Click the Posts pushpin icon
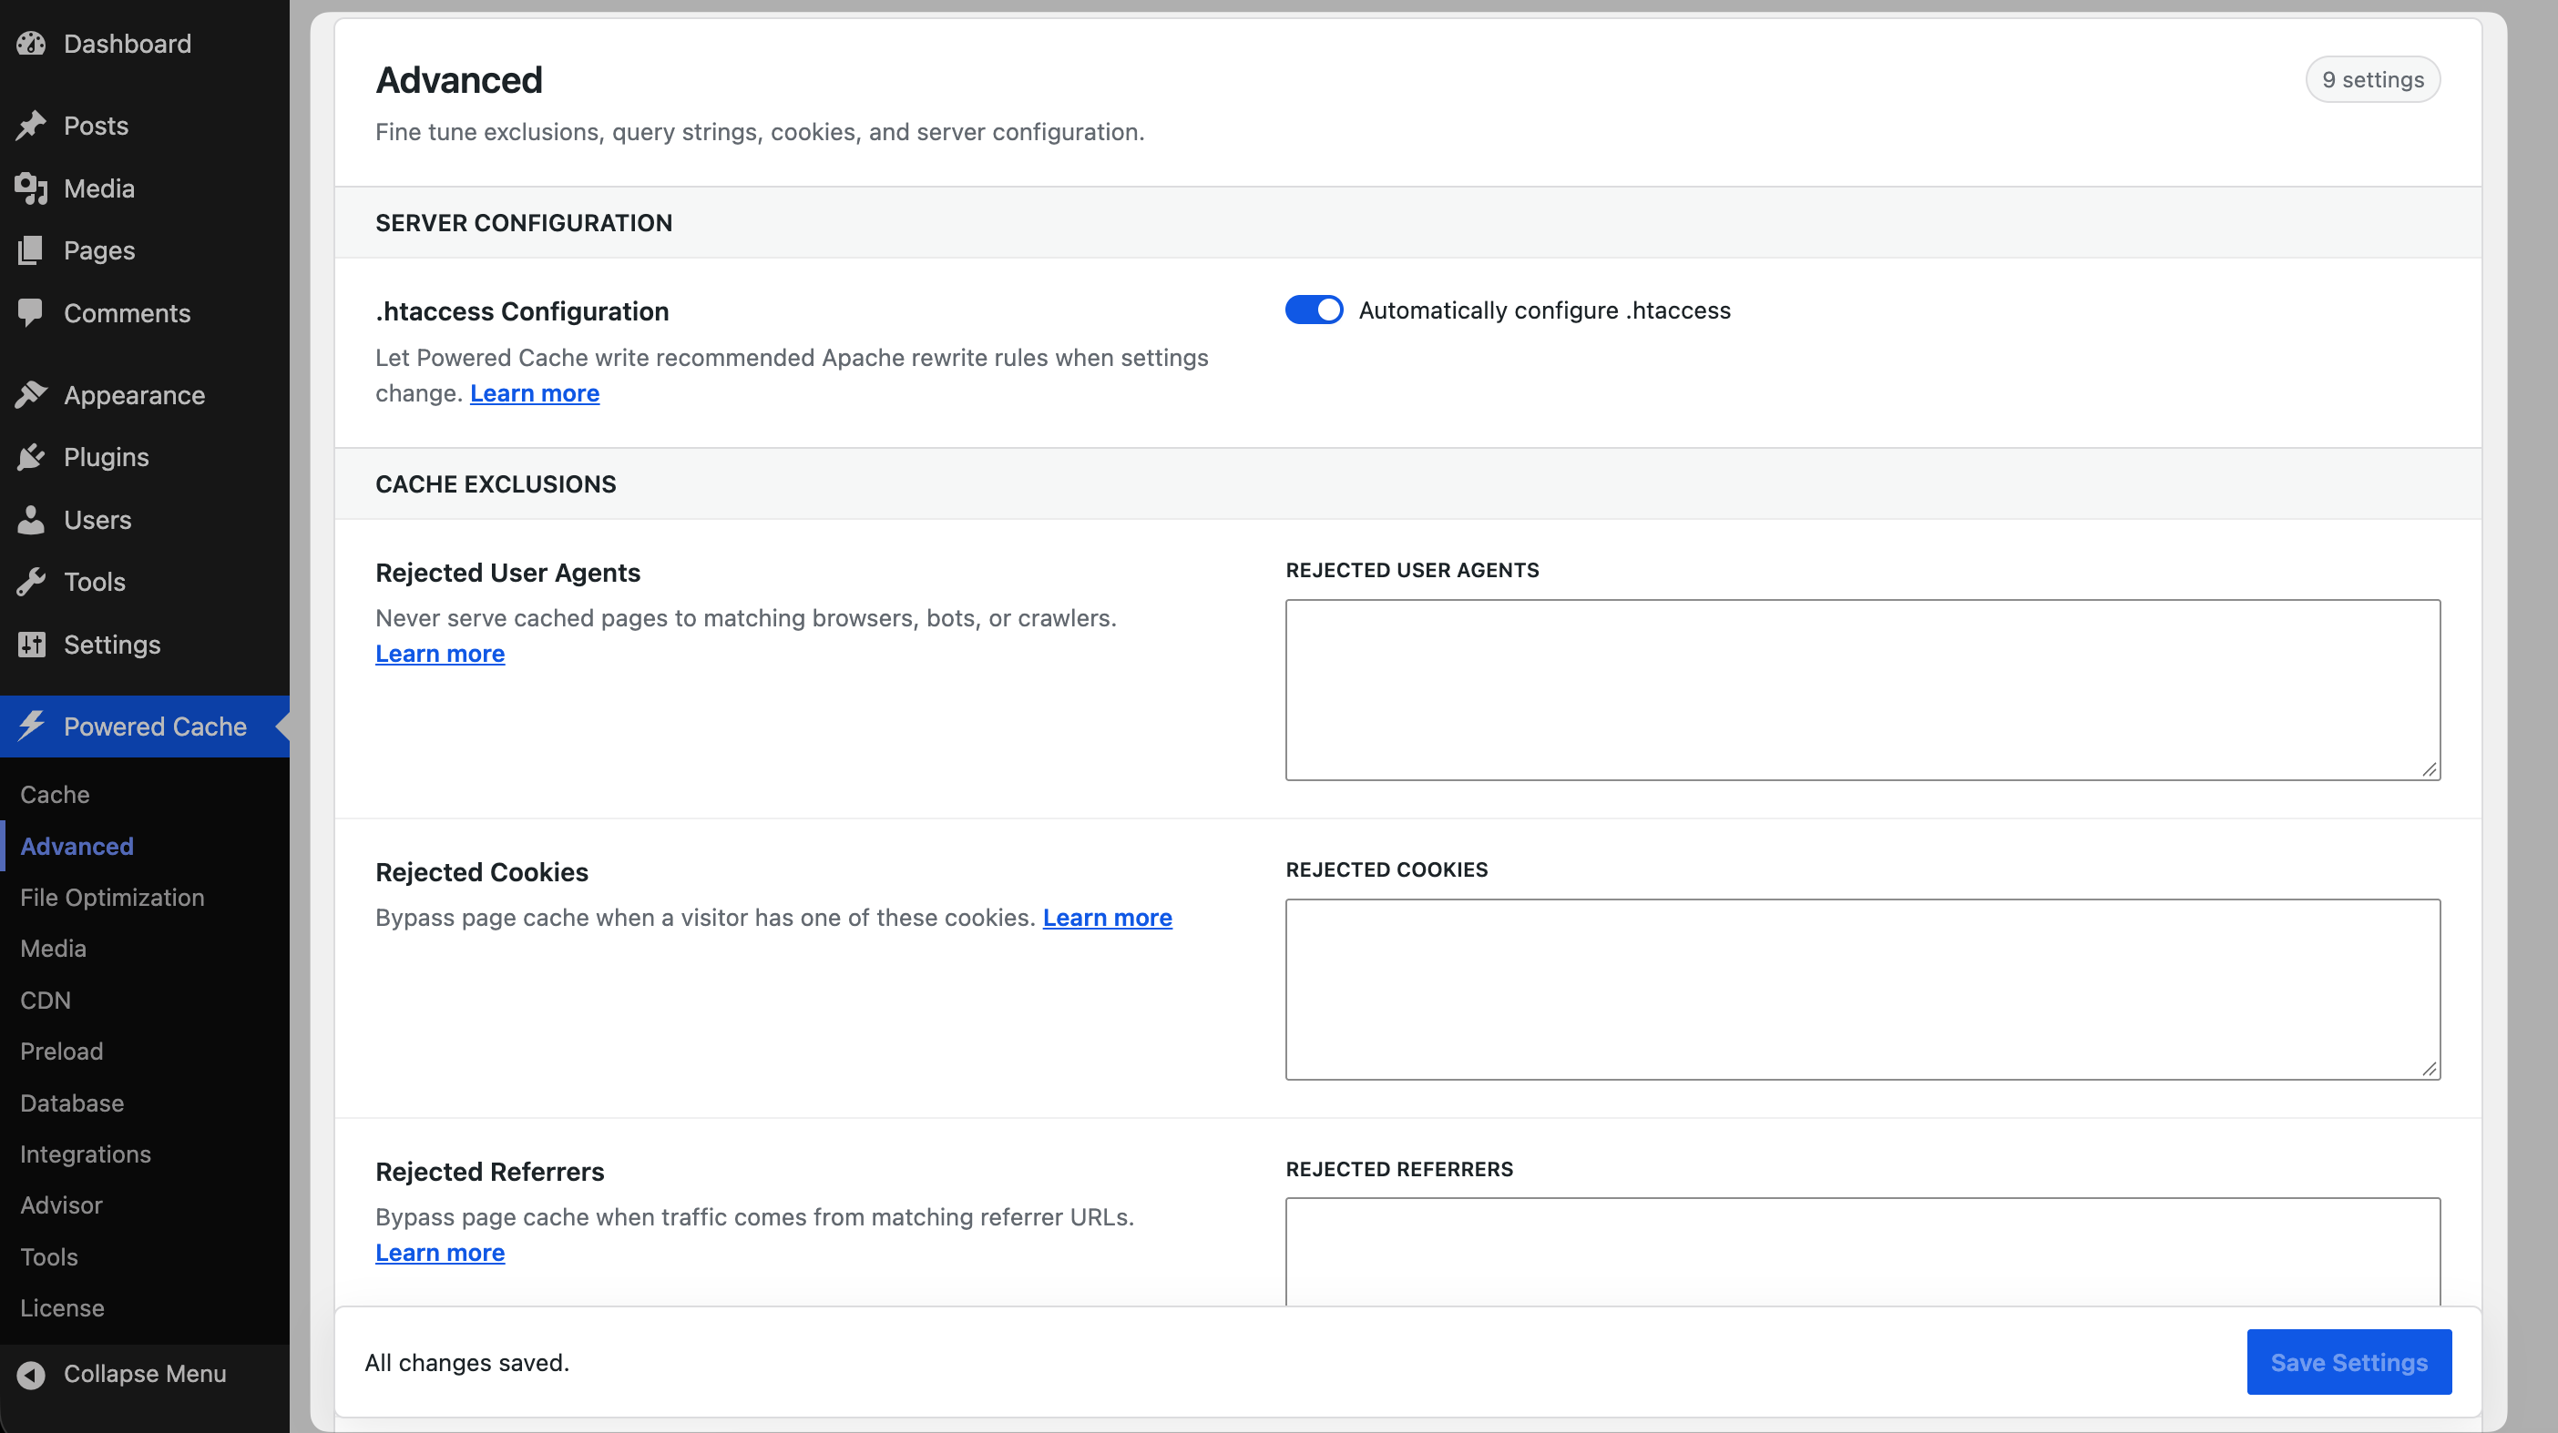Screen dimensions: 2558x1433 click(x=31, y=125)
